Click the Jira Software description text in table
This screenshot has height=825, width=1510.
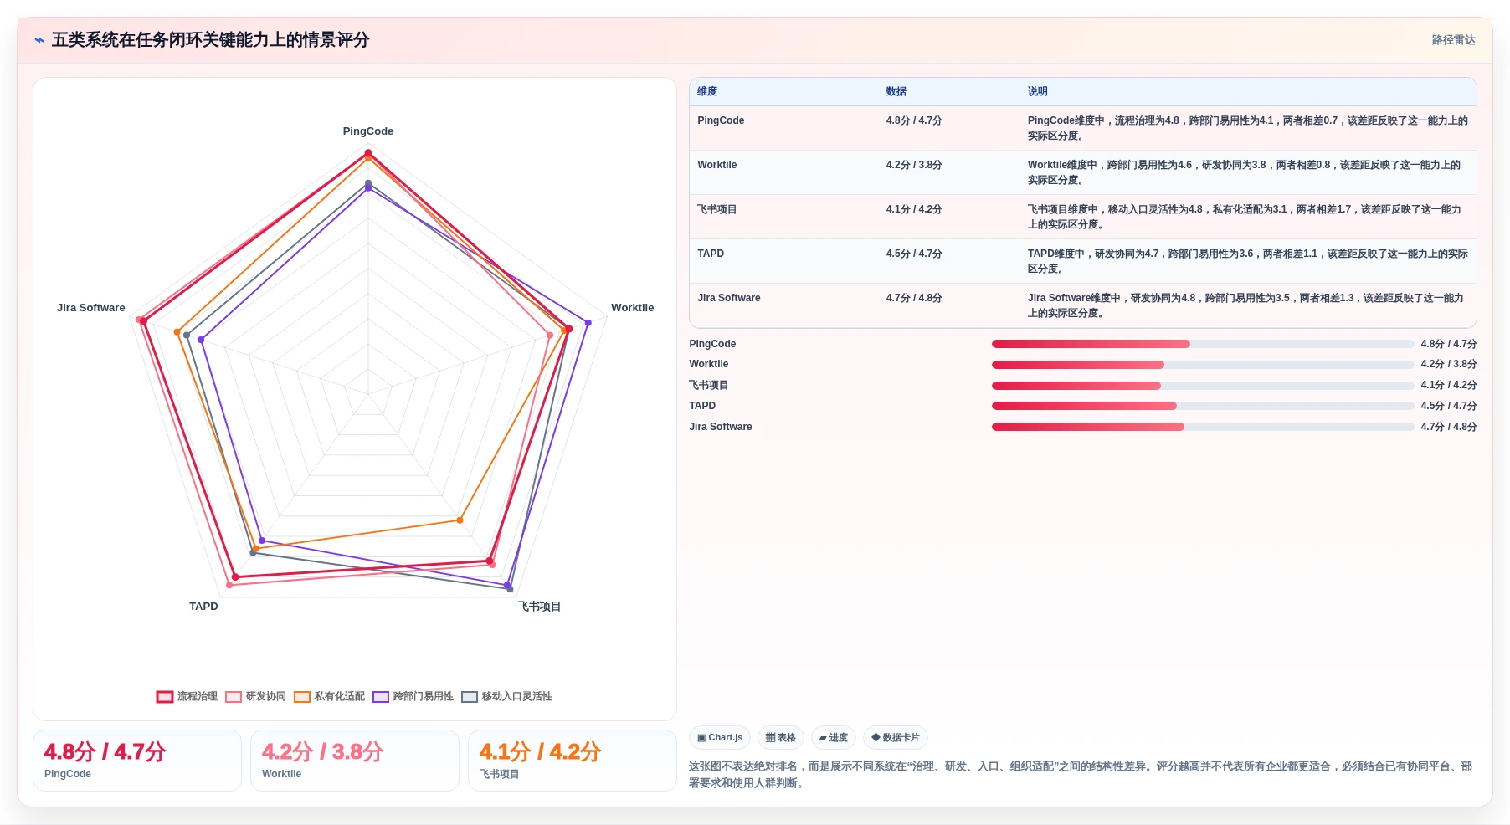1245,305
